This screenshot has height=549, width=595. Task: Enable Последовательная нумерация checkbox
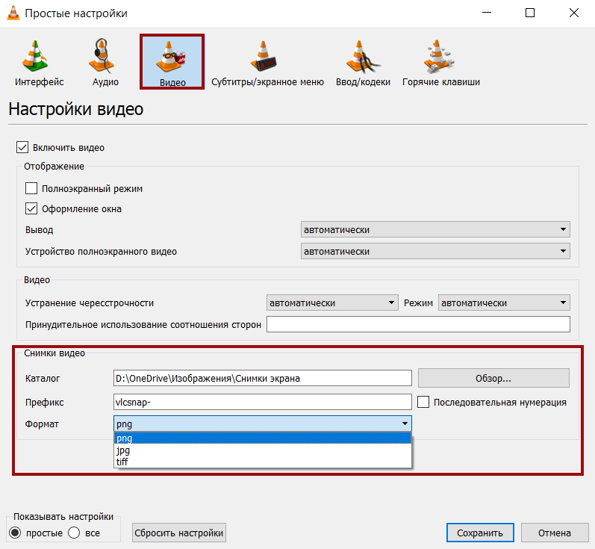pyautogui.click(x=423, y=402)
